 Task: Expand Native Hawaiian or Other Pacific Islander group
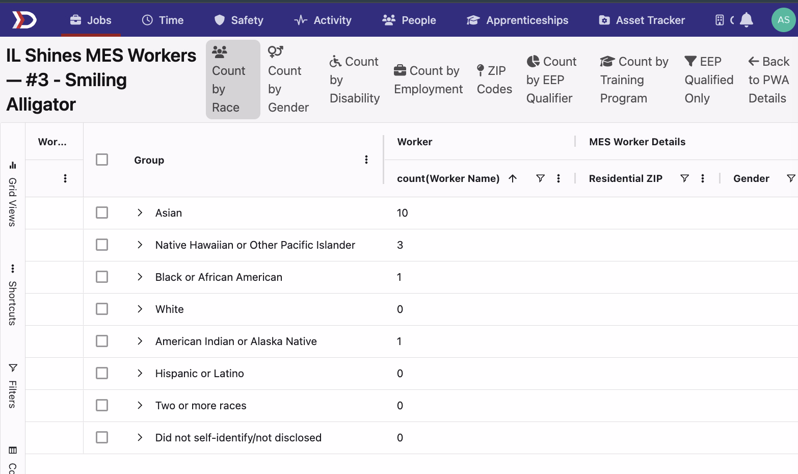(140, 245)
